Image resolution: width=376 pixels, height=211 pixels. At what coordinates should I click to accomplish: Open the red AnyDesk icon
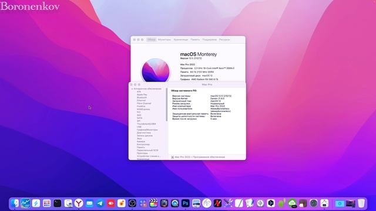111,203
